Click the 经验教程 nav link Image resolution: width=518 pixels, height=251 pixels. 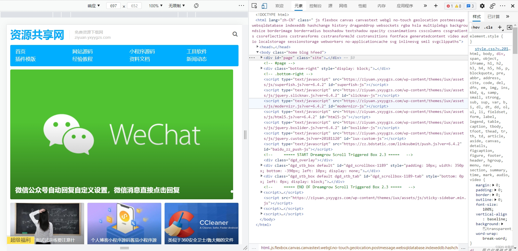click(83, 59)
